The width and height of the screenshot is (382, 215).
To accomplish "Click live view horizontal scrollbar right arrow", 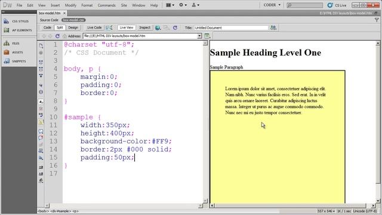I will pyautogui.click(x=373, y=205).
